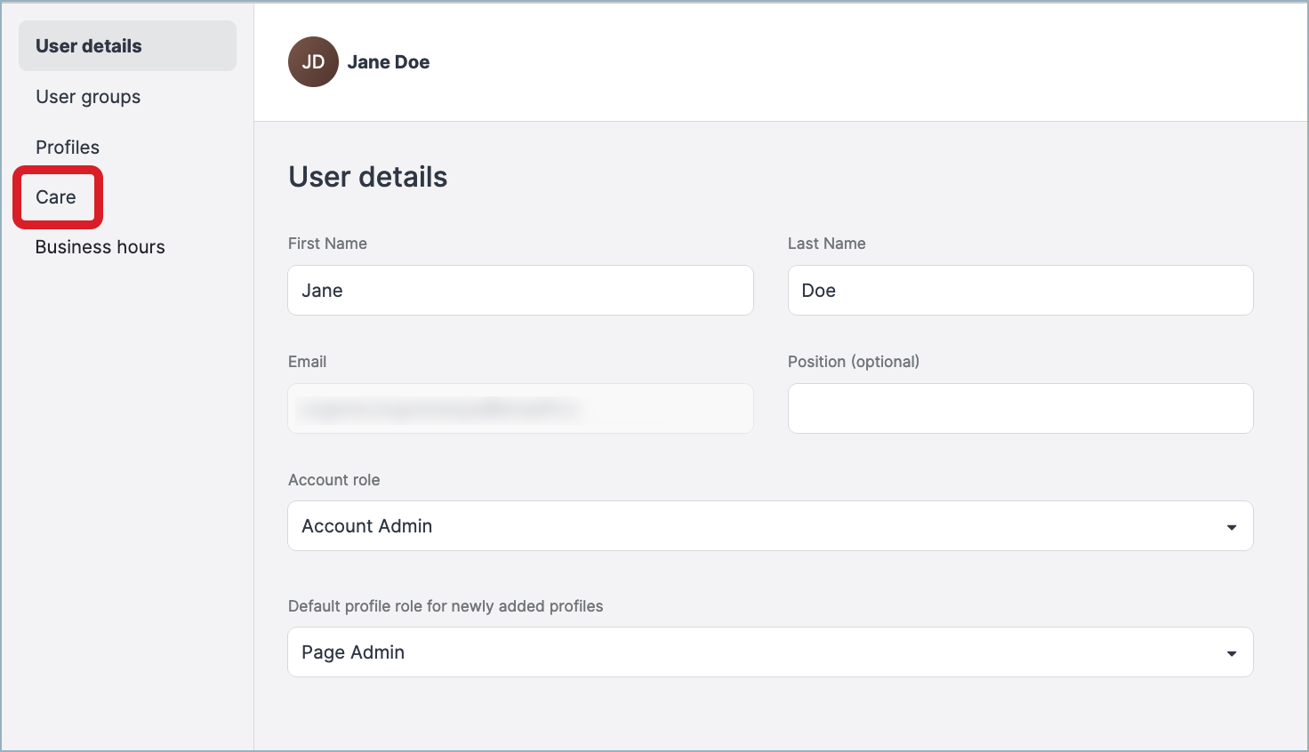The height and width of the screenshot is (752, 1309).
Task: Expand the default profile role dropdown
Action: pyautogui.click(x=769, y=652)
